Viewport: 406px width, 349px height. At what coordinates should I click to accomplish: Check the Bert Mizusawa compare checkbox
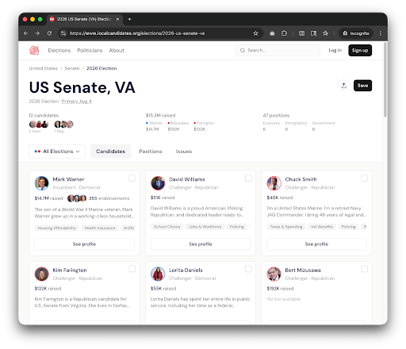pyautogui.click(x=364, y=269)
